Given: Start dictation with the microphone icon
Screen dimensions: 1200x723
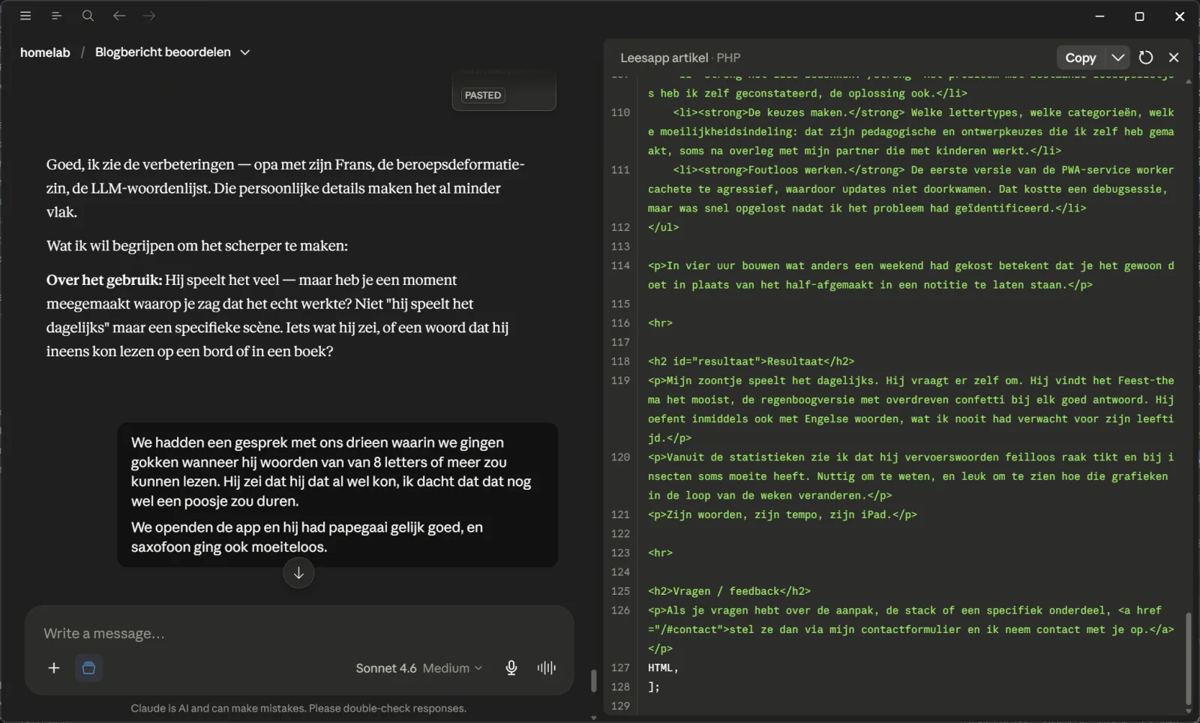Looking at the screenshot, I should coord(511,667).
